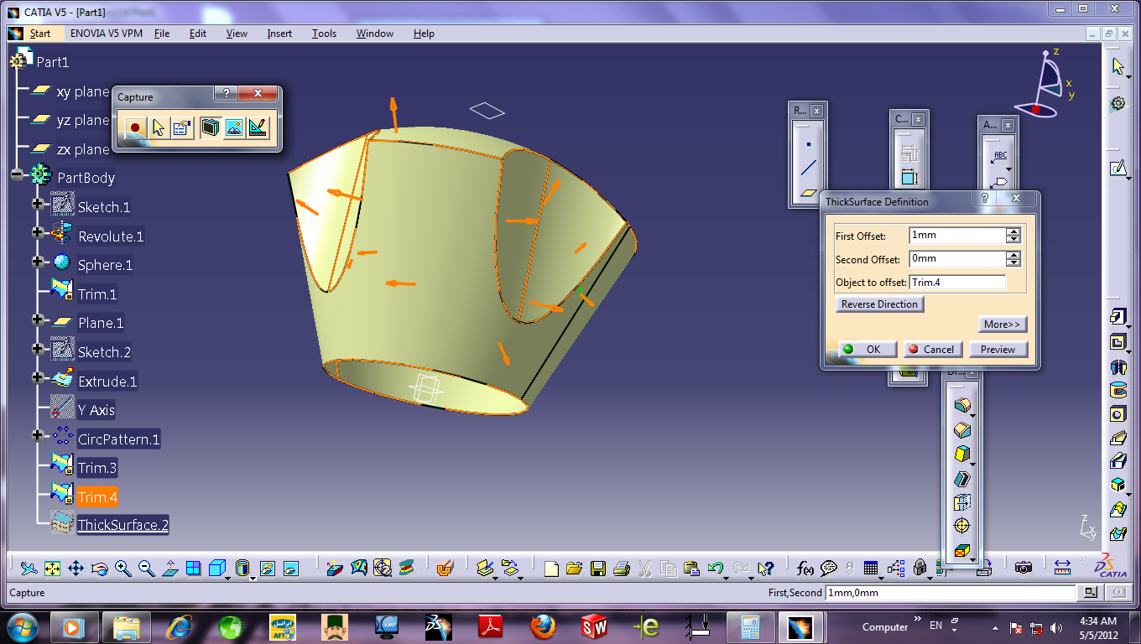This screenshot has height=644, width=1141.
Task: Click the First Offset value field
Action: (x=957, y=236)
